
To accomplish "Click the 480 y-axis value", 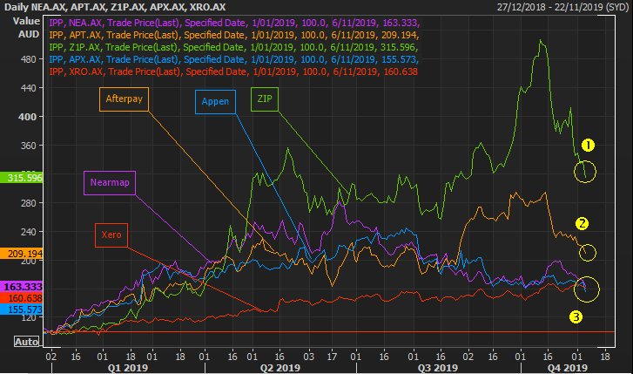I will [x=28, y=59].
